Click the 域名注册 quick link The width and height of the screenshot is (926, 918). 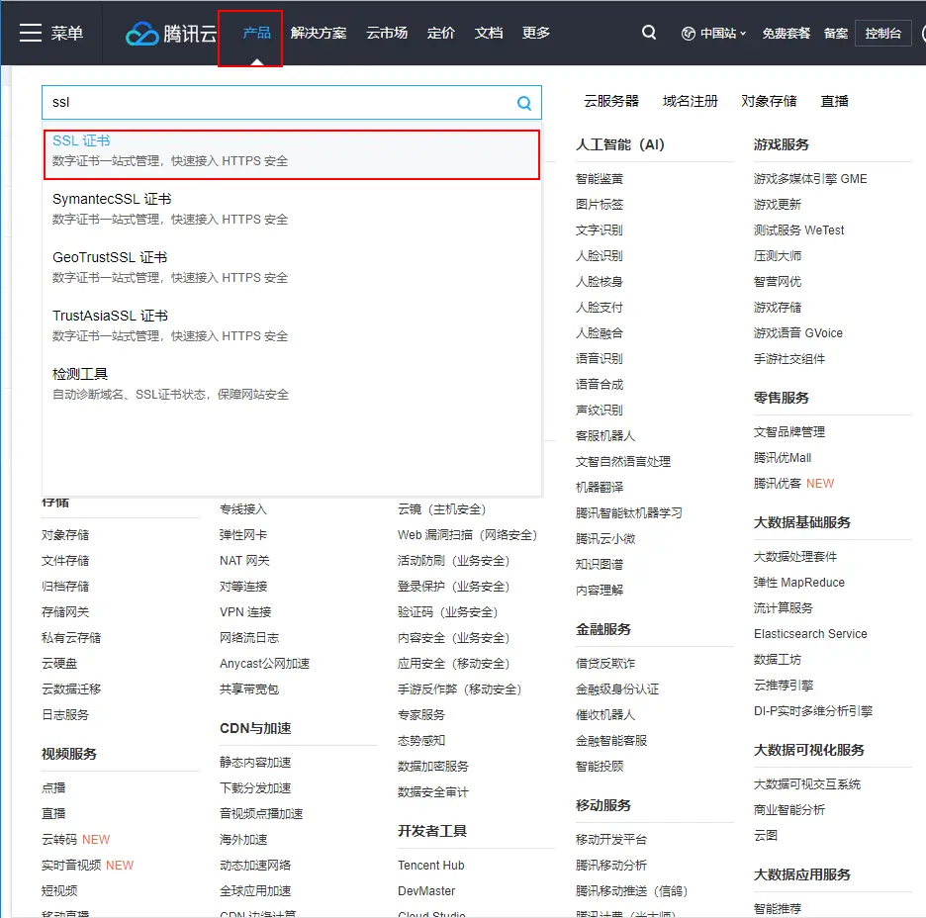point(690,102)
